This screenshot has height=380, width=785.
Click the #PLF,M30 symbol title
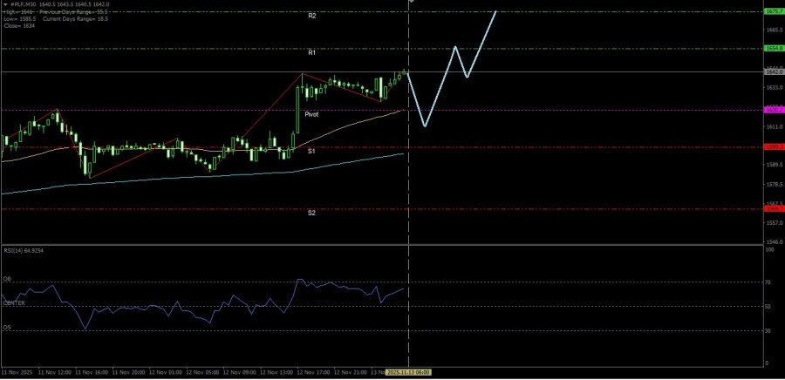coord(23,4)
